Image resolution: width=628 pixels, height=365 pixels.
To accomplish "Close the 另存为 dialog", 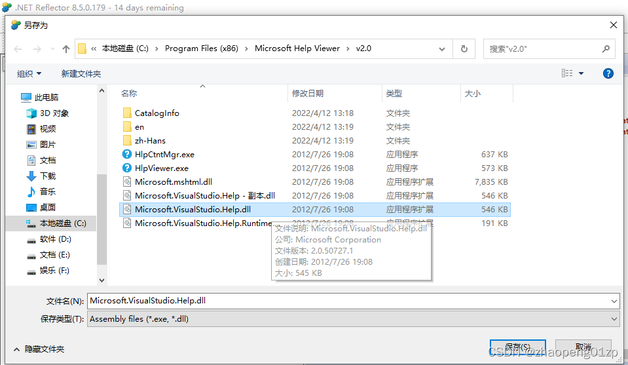I will (x=613, y=25).
